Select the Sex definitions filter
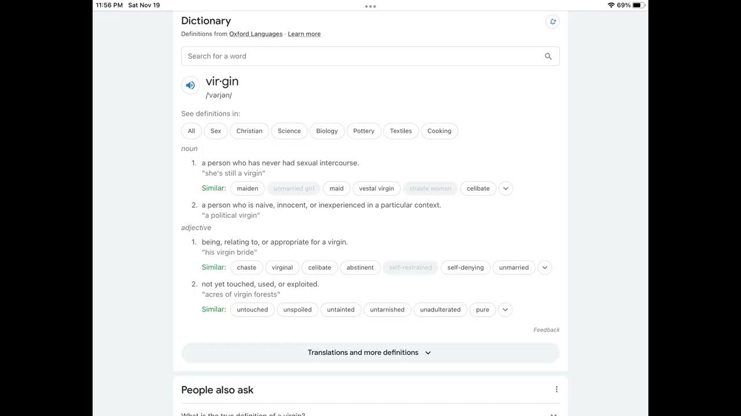Viewport: 741px width, 416px height. (215, 131)
